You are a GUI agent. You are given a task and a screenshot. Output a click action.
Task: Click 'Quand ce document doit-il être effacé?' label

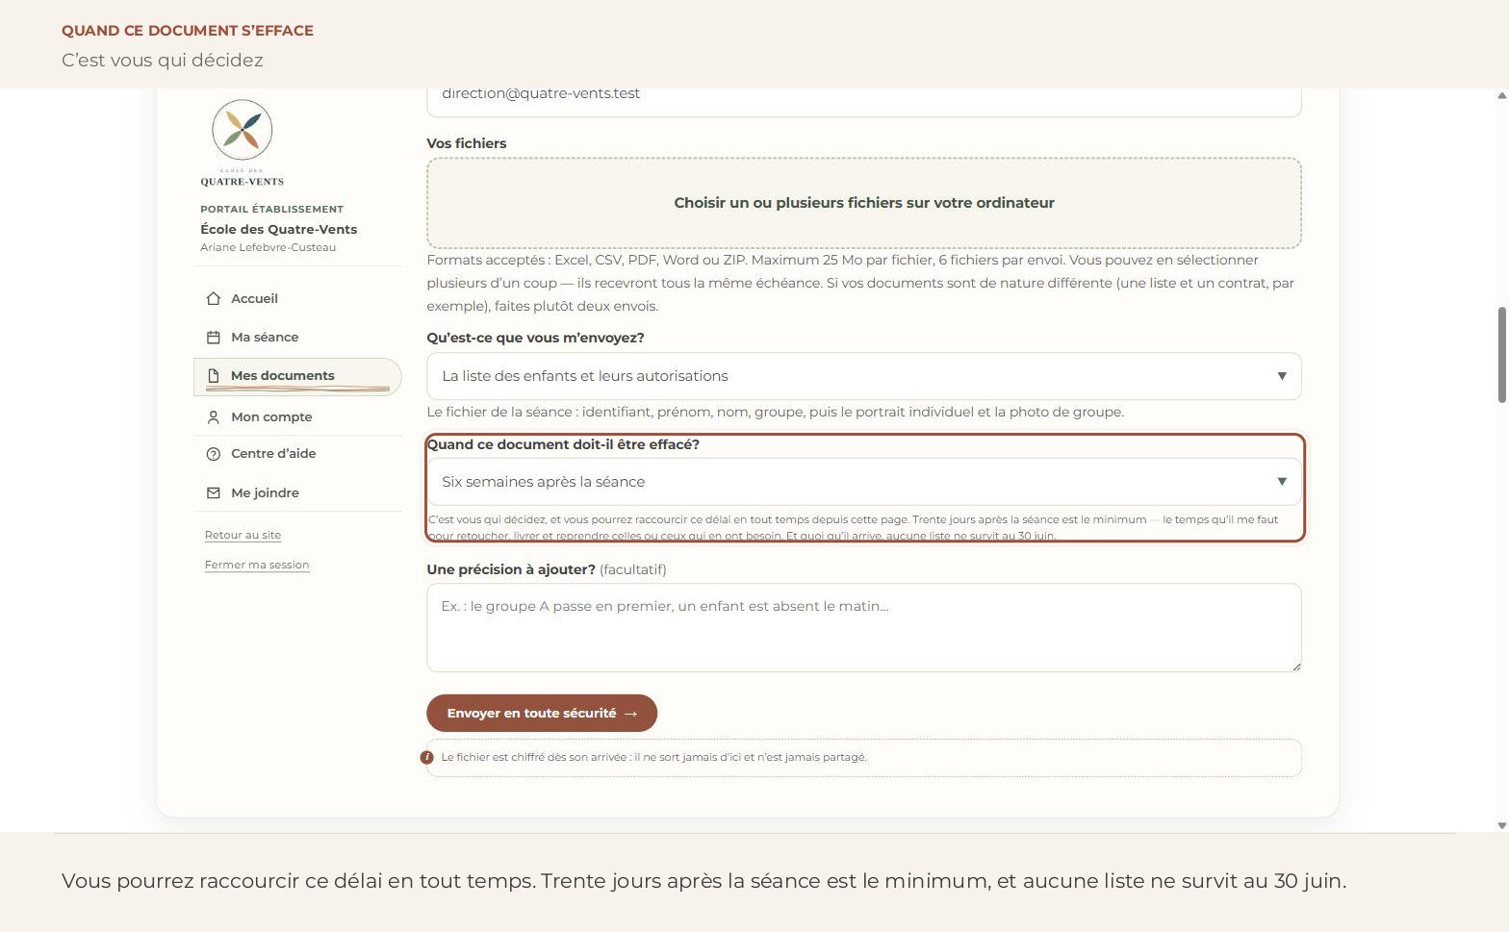[x=563, y=444]
